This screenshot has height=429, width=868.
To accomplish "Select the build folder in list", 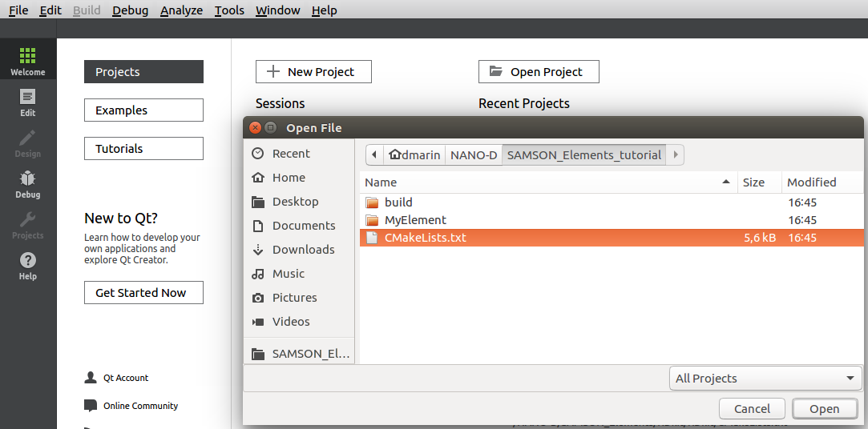I will (398, 202).
